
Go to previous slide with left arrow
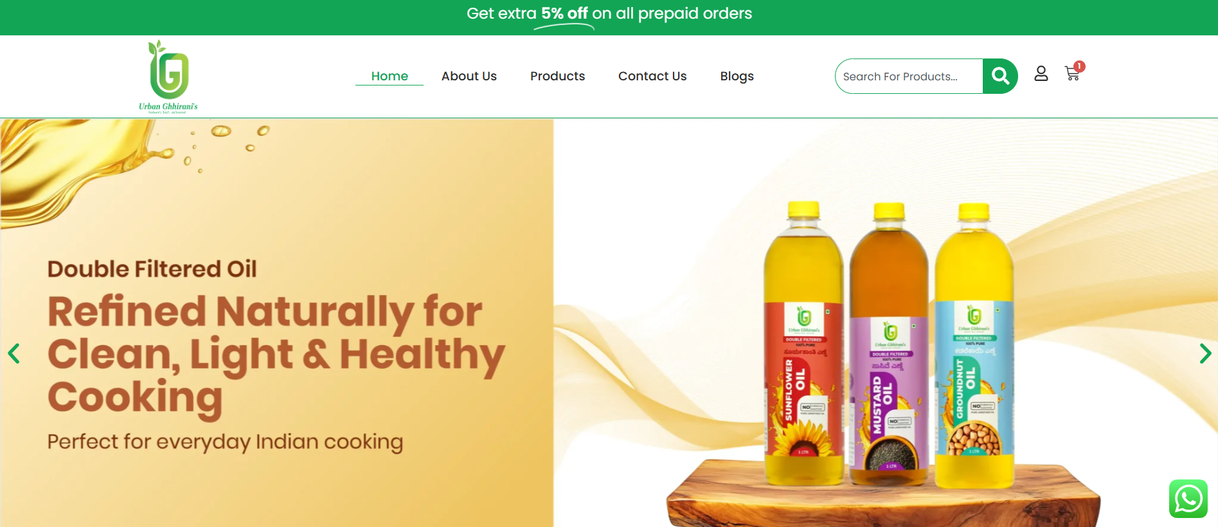click(x=13, y=353)
